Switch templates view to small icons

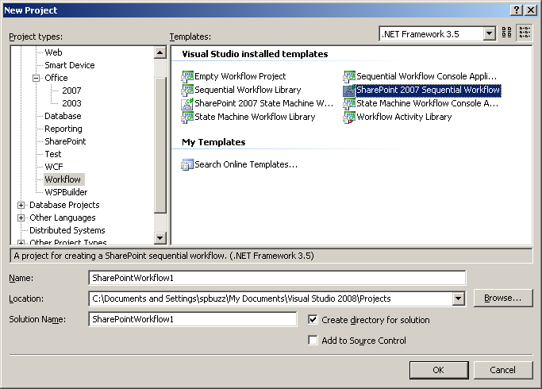tap(525, 33)
